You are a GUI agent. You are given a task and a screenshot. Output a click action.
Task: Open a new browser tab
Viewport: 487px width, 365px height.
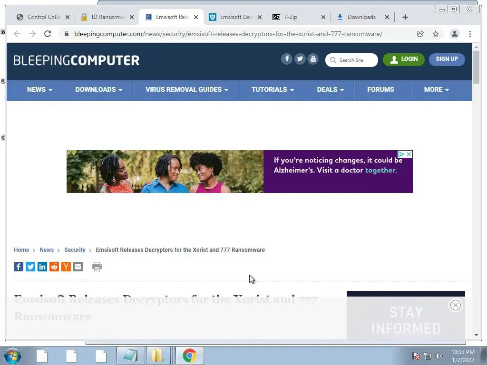tap(405, 17)
